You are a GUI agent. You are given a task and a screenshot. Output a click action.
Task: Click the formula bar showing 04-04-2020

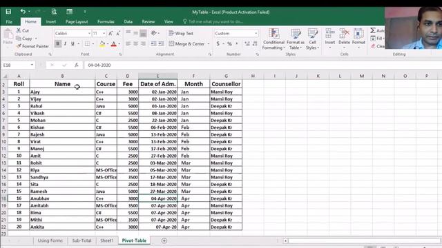click(x=262, y=65)
